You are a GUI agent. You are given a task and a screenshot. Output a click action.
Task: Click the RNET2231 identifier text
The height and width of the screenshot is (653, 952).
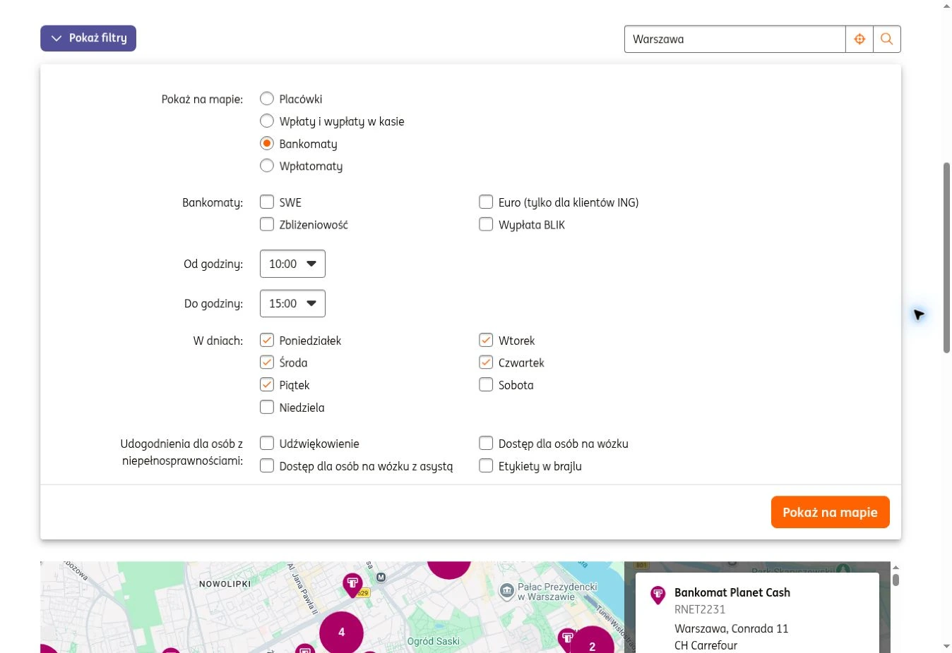click(x=700, y=609)
